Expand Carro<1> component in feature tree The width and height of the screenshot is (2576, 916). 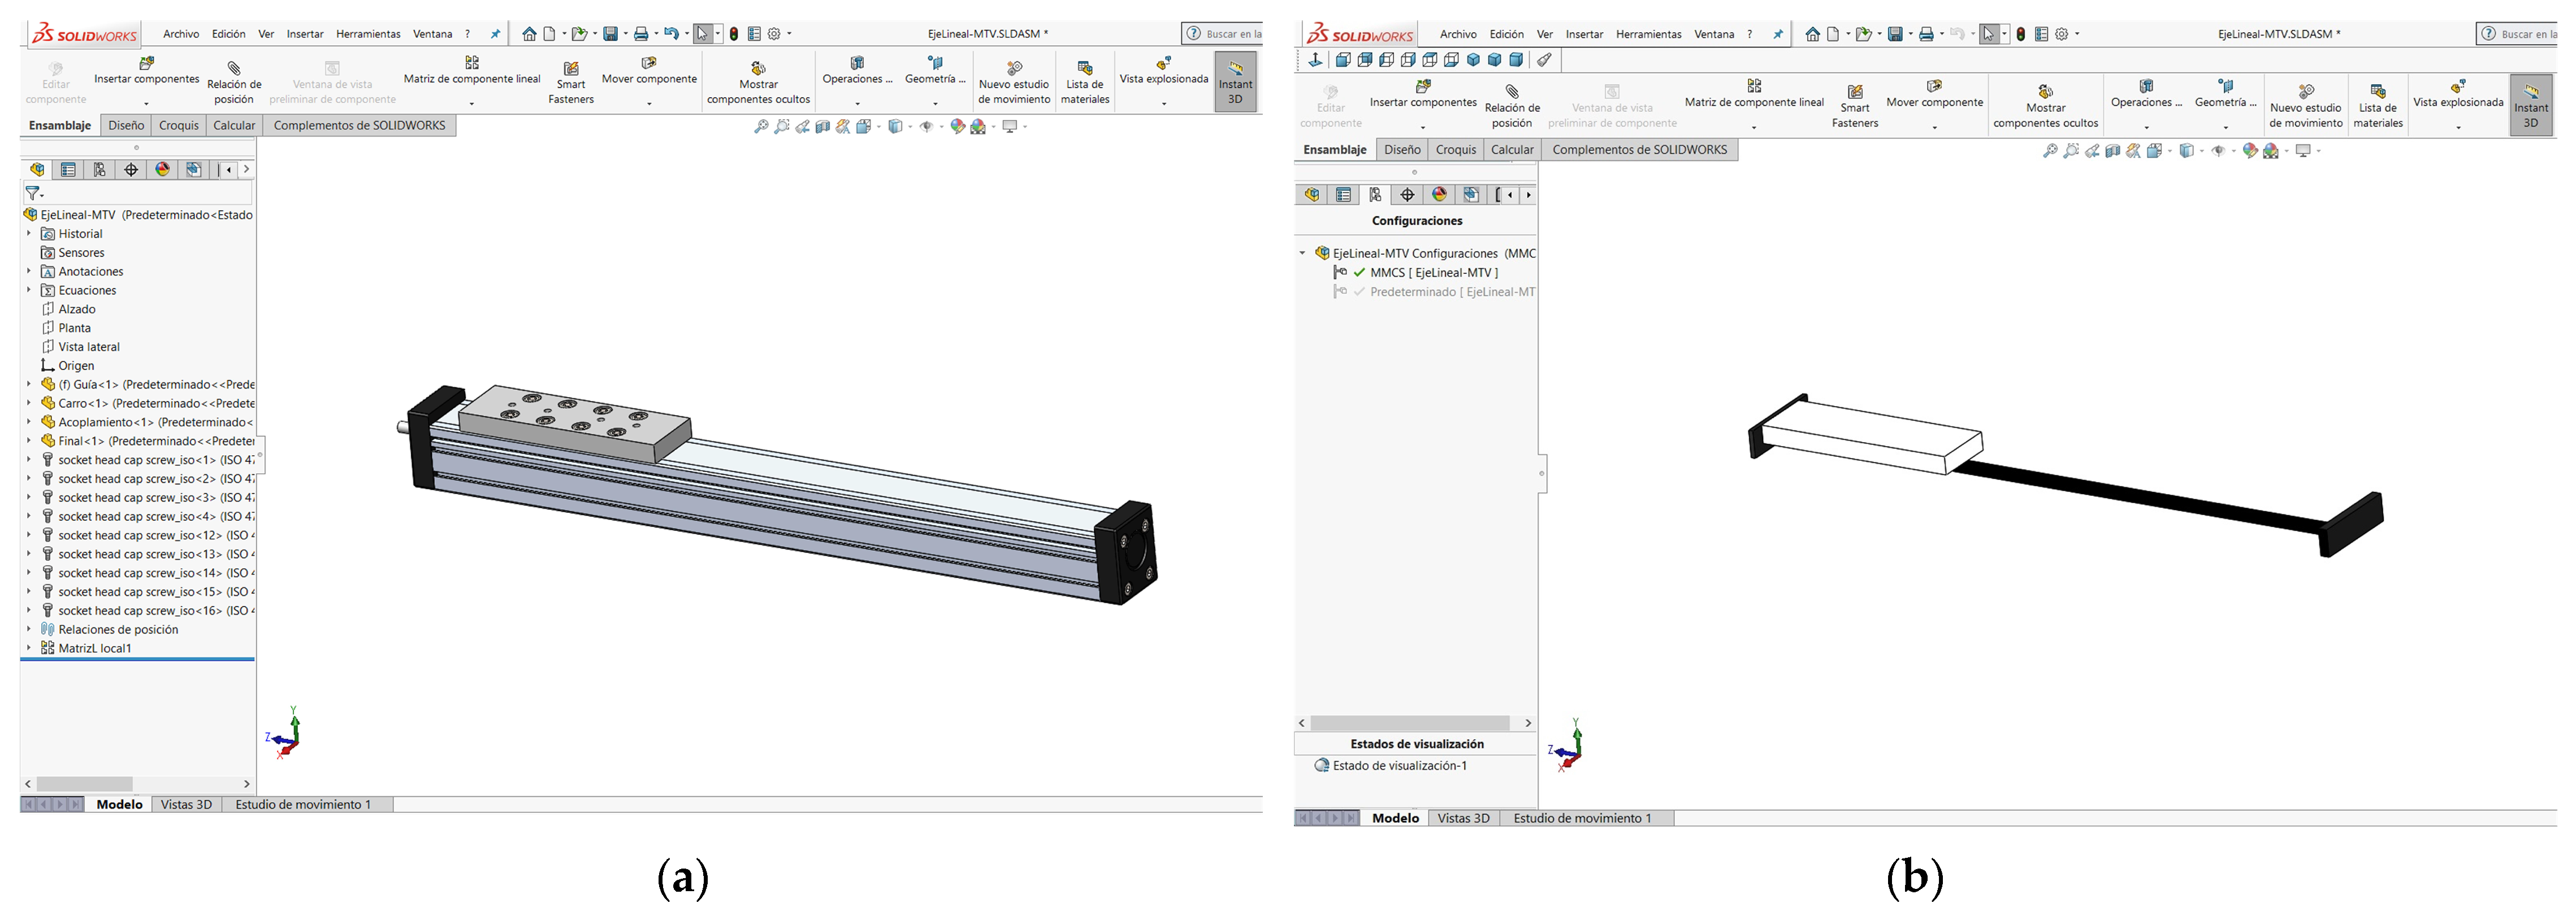click(29, 404)
